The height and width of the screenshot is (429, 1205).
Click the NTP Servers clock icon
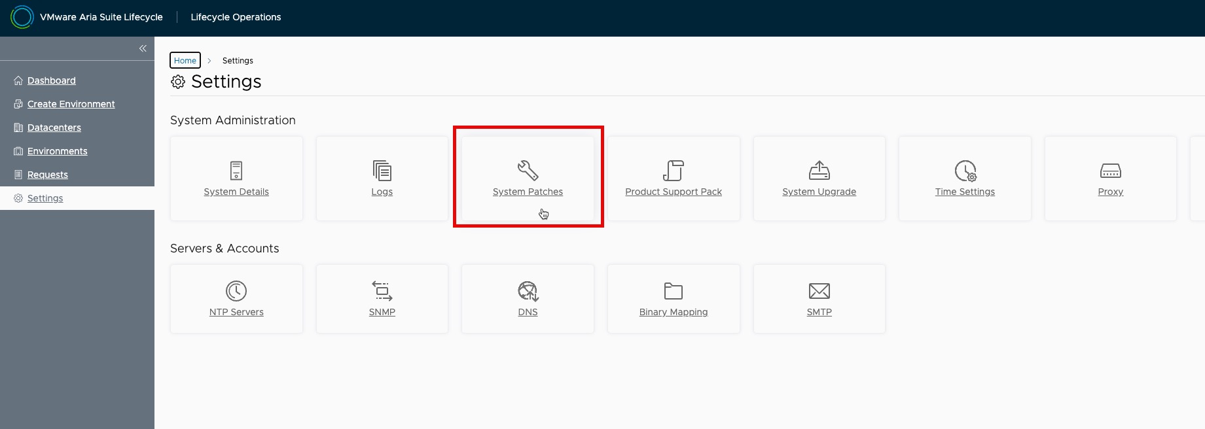[x=236, y=291]
